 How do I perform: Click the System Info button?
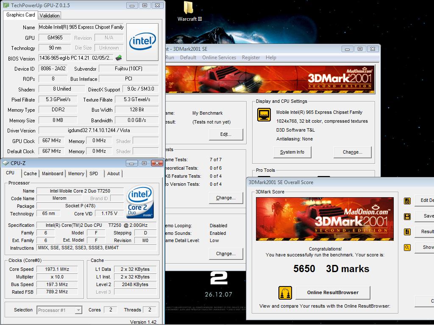coord(292,152)
